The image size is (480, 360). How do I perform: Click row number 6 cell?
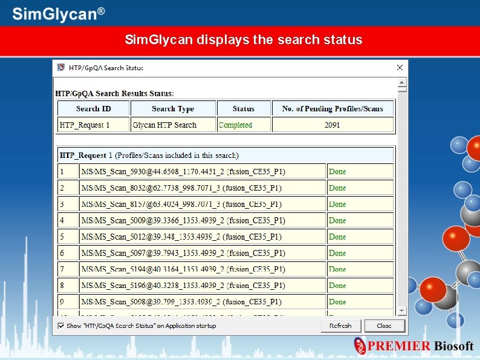pyautogui.click(x=68, y=253)
